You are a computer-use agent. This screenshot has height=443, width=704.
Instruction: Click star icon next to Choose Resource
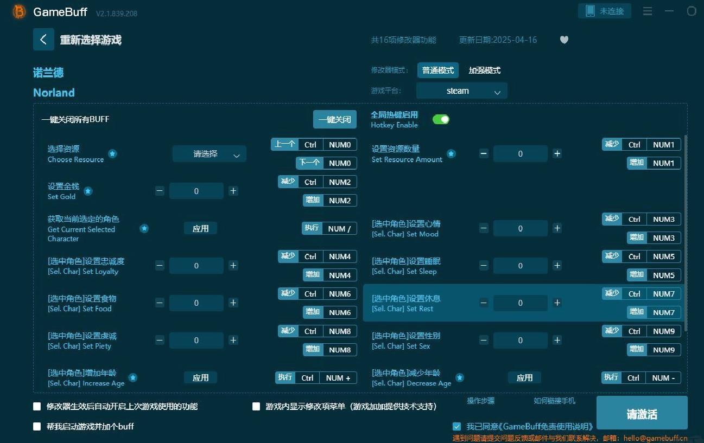point(112,153)
